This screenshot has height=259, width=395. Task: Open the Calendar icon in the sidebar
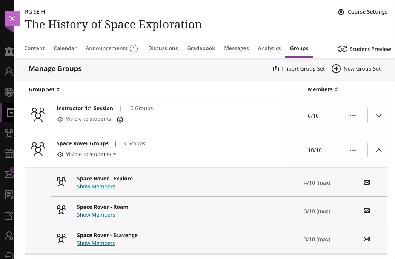point(8,154)
